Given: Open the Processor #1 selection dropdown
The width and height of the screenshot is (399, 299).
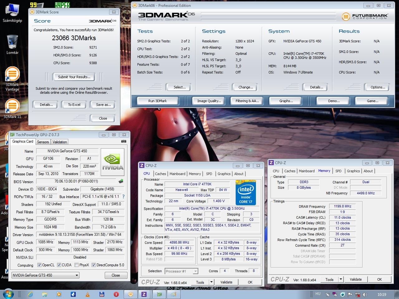Looking at the screenshot, I should coord(181,271).
